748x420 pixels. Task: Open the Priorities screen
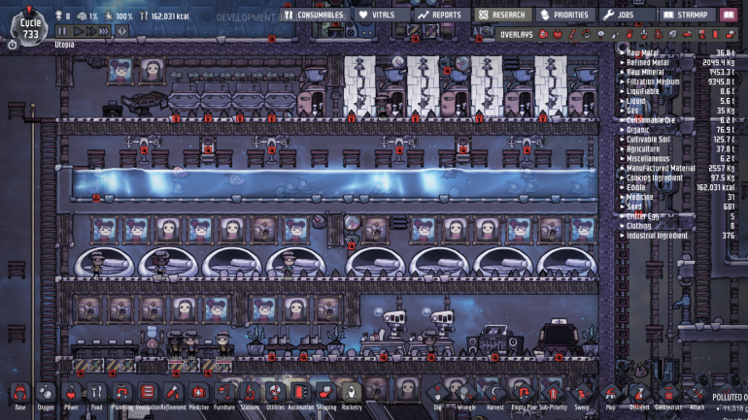click(564, 15)
